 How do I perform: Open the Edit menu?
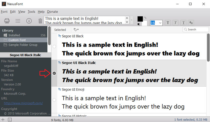(x=13, y=12)
